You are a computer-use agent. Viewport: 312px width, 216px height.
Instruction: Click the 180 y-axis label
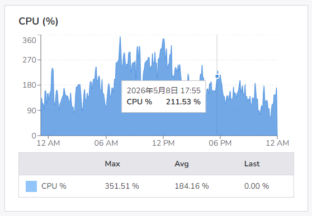coord(29,85)
